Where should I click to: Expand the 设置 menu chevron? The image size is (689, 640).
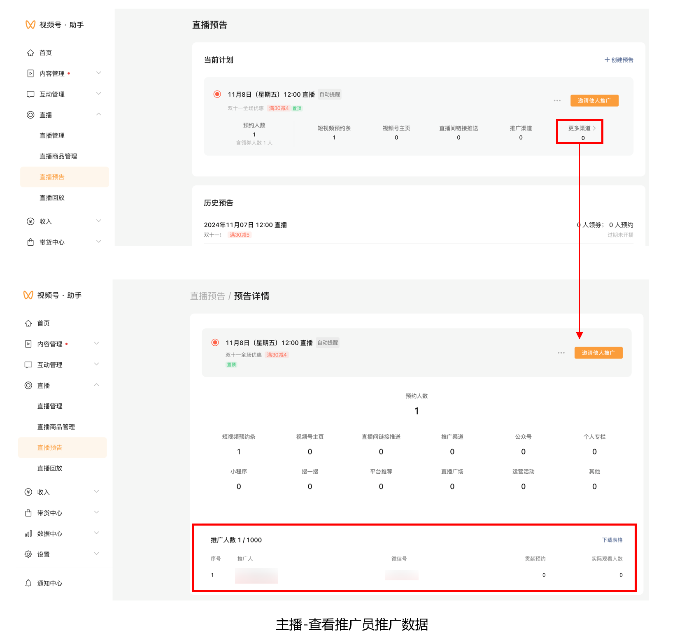pyautogui.click(x=96, y=554)
